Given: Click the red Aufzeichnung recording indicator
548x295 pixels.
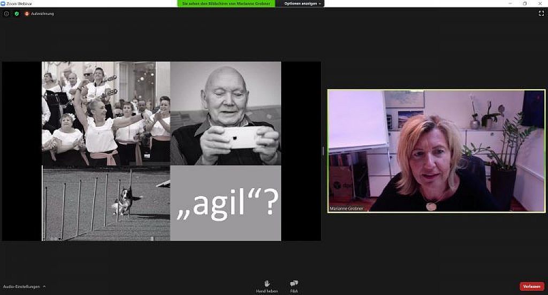Looking at the screenshot, I should click(28, 13).
